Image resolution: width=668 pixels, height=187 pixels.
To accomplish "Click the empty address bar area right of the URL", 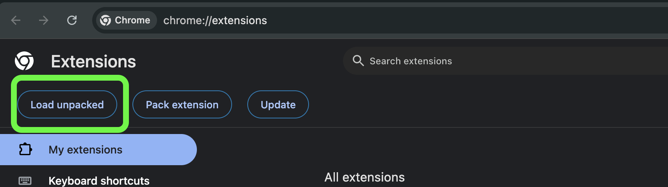I will tap(469, 20).
